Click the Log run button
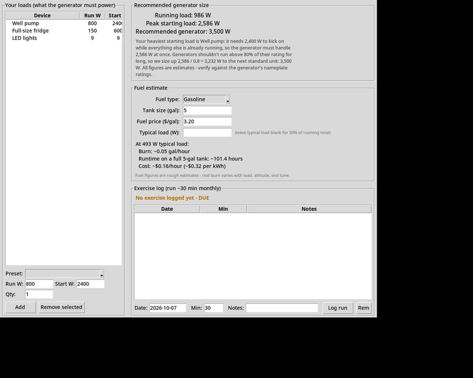Screen dimensions: 473x378 tap(338, 308)
